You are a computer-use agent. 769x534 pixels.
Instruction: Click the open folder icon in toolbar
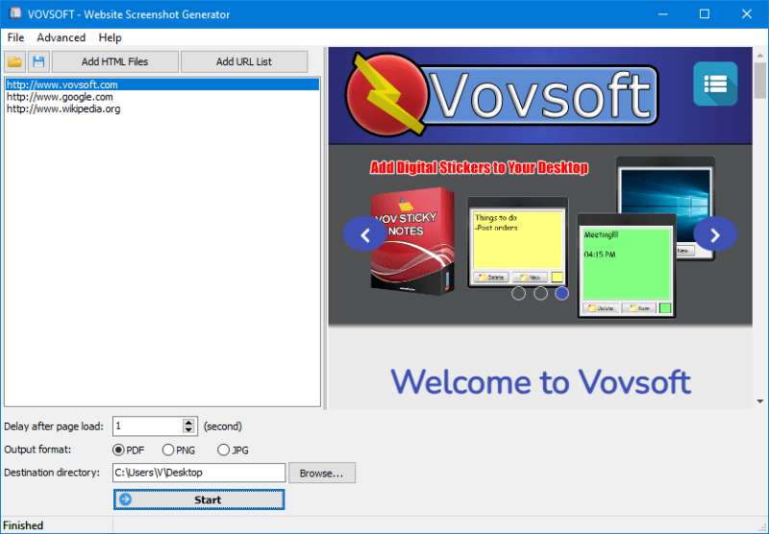pos(15,61)
